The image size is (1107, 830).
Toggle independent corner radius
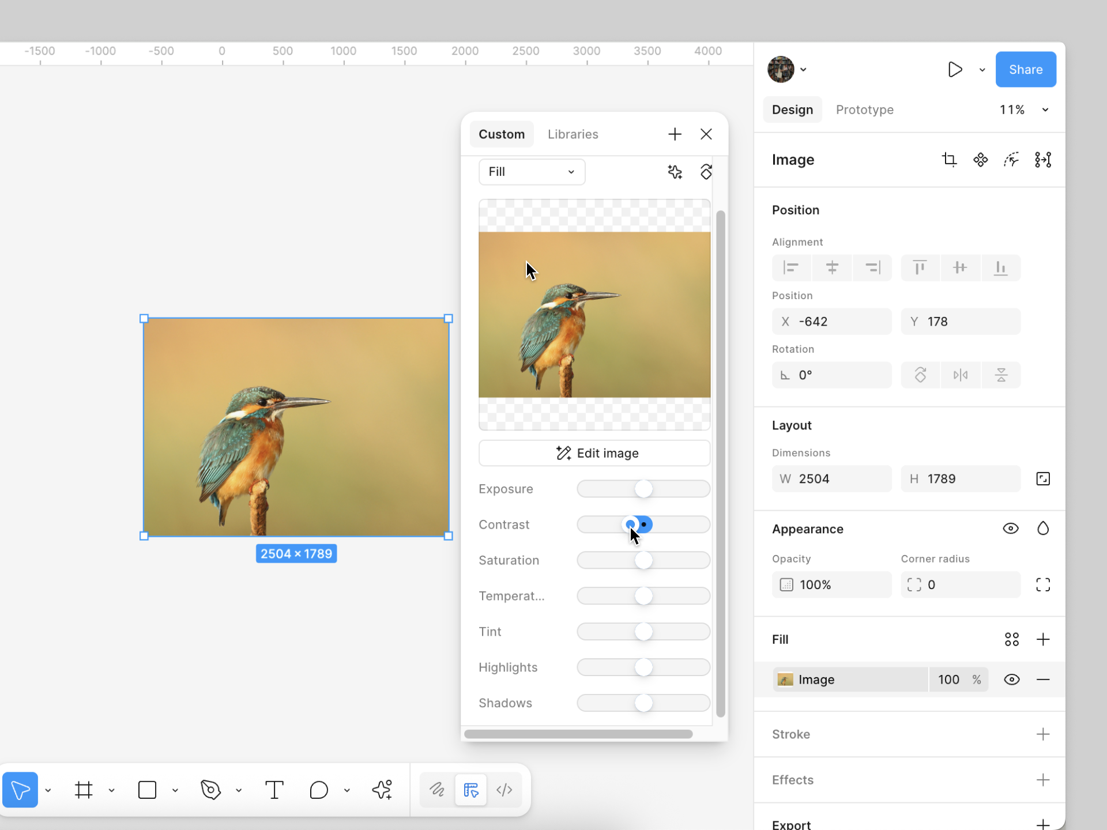[x=1043, y=585]
